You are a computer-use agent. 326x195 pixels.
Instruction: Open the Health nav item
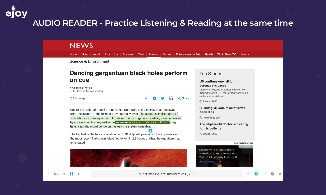coord(209,54)
